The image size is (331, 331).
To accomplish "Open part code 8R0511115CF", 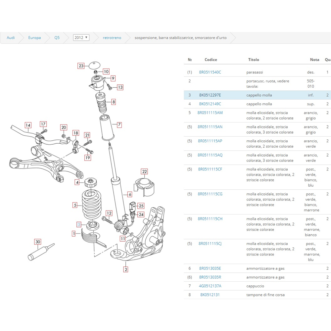I will click(x=210, y=169).
